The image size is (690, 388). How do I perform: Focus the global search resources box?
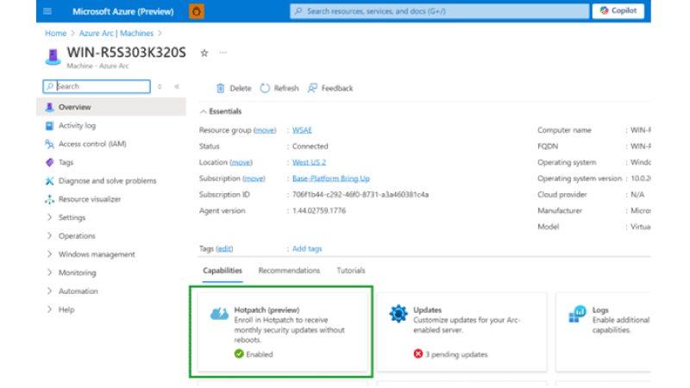pyautogui.click(x=439, y=11)
